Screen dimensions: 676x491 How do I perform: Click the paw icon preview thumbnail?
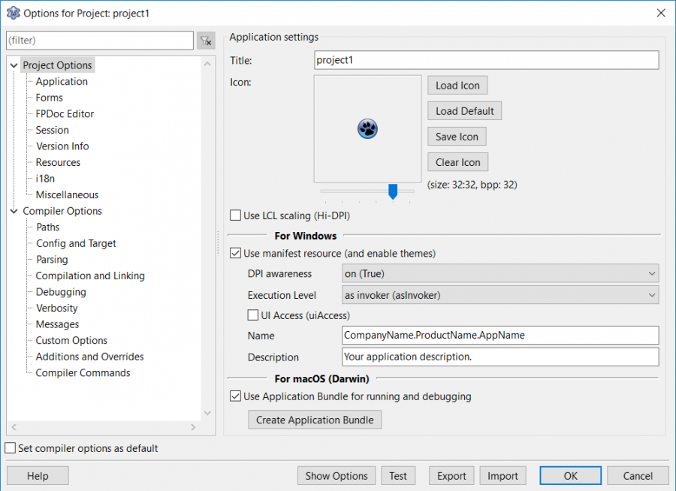[367, 128]
